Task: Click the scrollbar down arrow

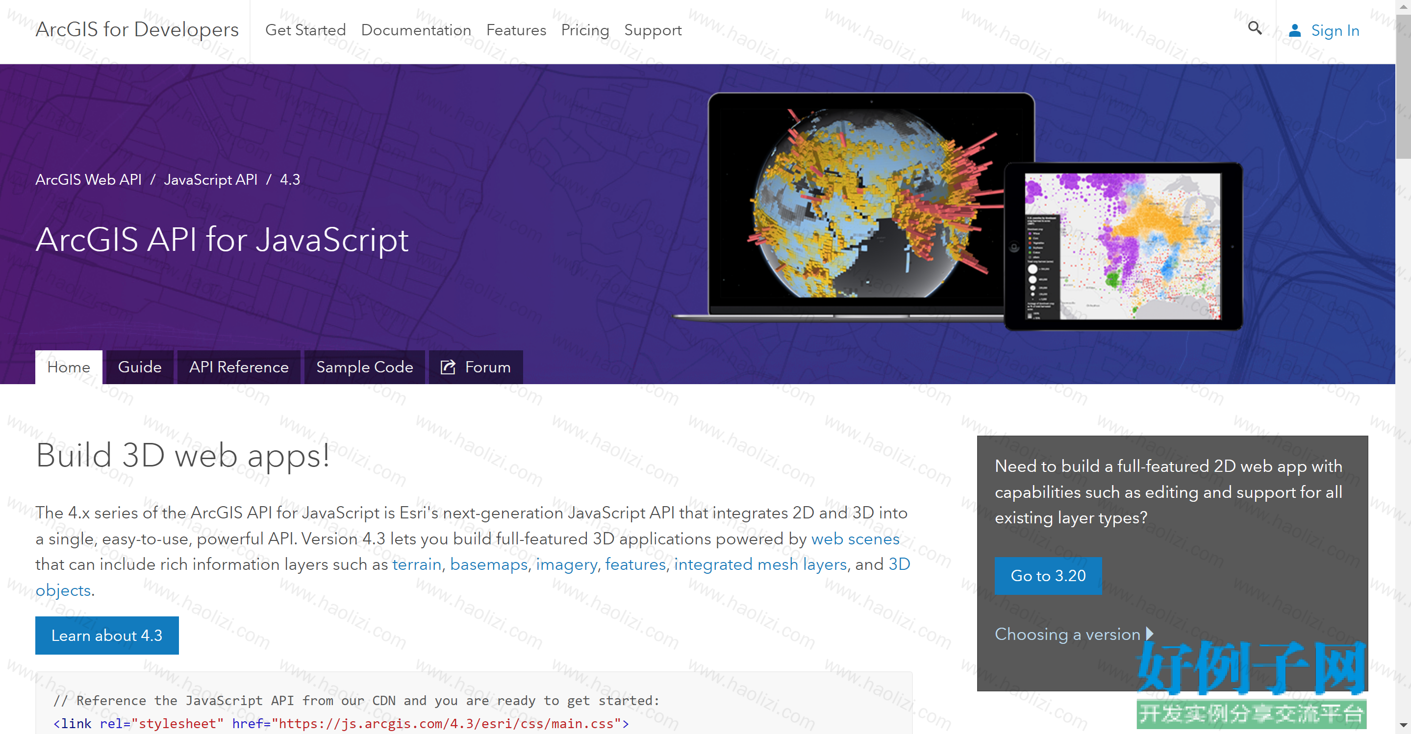Action: click(x=1403, y=726)
